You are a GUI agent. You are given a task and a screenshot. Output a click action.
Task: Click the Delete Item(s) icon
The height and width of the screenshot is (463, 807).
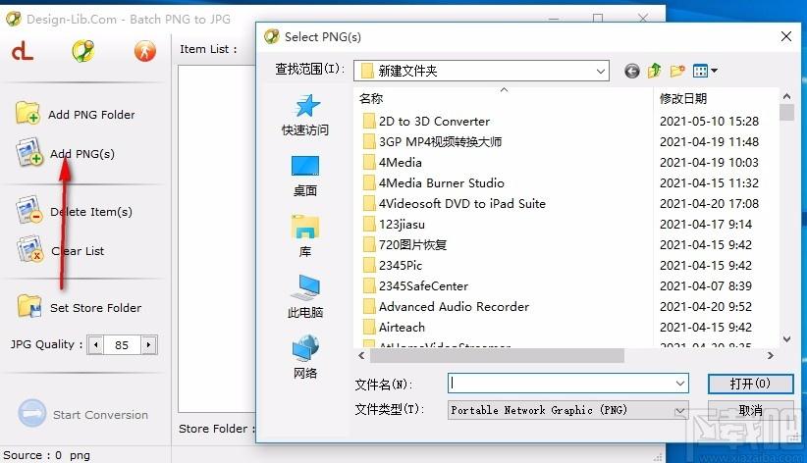28,210
